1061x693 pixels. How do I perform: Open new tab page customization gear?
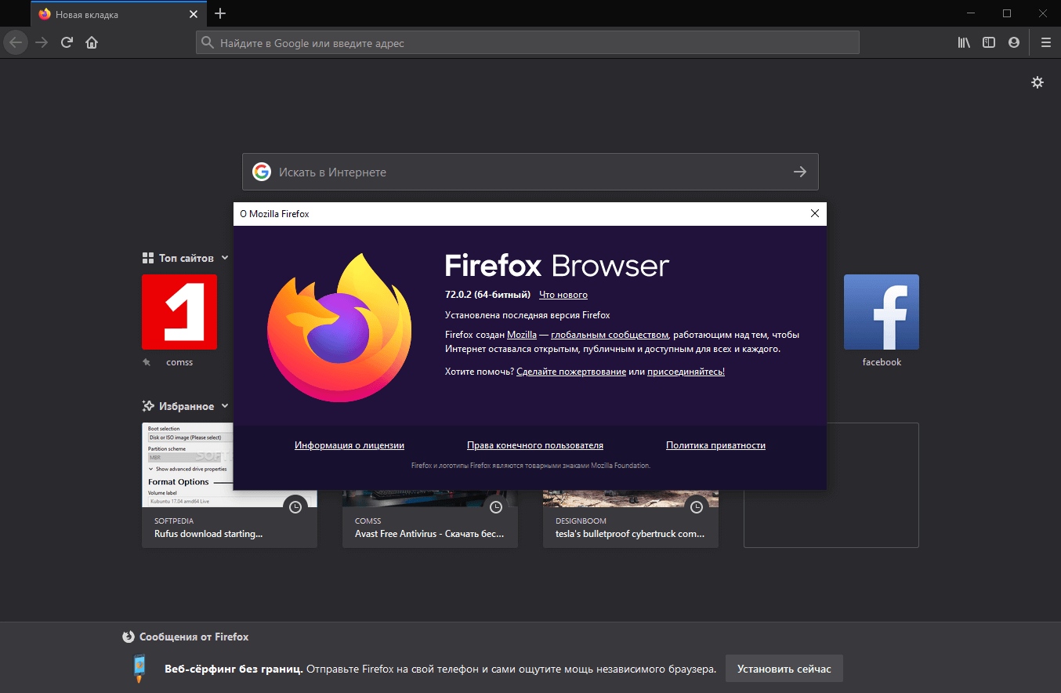point(1037,82)
